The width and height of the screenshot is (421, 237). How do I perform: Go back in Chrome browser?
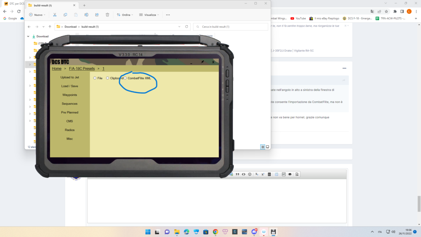[x=5, y=11]
